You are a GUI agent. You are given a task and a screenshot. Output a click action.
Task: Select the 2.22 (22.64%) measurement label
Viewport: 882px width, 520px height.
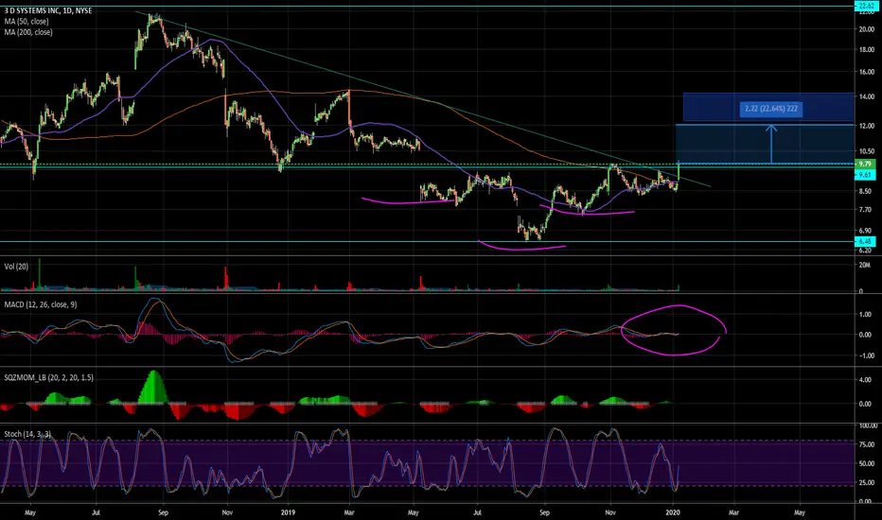tap(770, 109)
